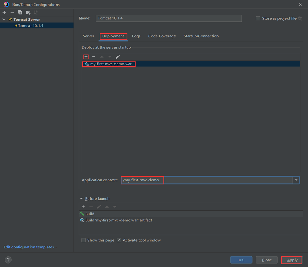308x267 pixels.
Task: Open Edit configuration templates link
Action: (x=30, y=247)
